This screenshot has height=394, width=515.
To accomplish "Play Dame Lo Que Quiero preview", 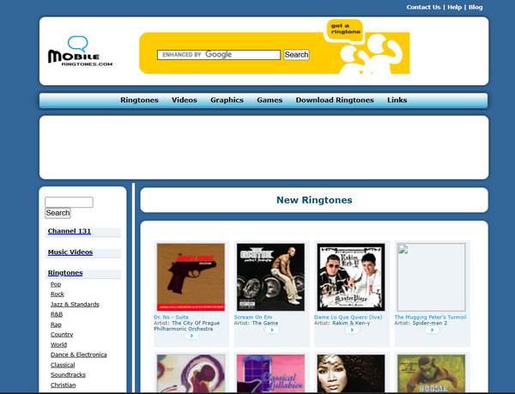I will pos(352,330).
